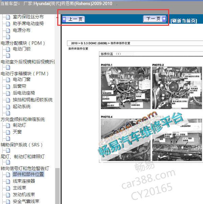Open 后窗帘 tree item
Screen dimensions: 203x204
19,86
